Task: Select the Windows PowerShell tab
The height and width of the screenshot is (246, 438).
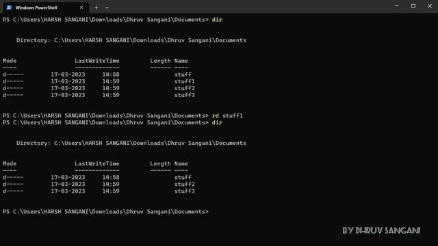Action: coord(46,8)
